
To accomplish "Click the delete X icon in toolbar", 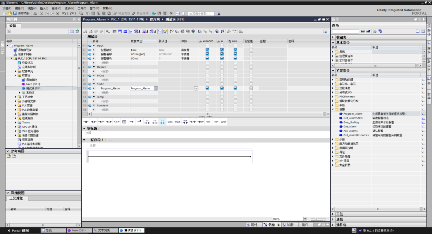I will [58, 14].
